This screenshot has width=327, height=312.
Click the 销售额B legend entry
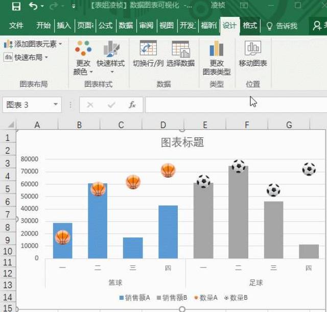[x=172, y=298]
